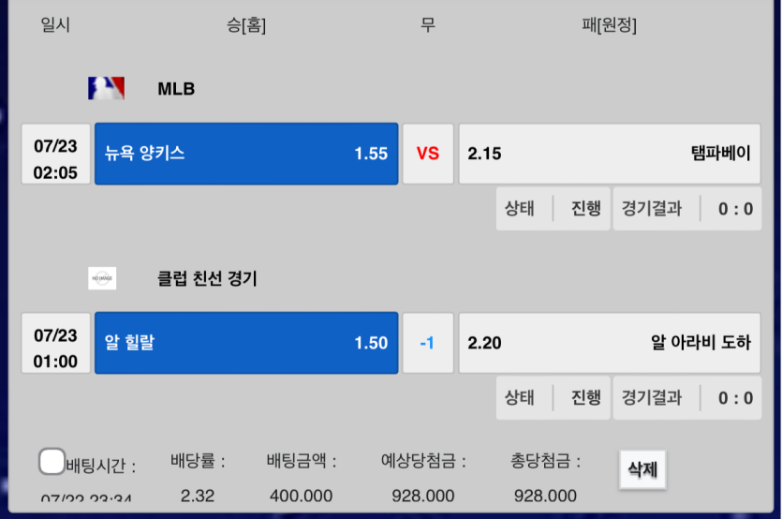782x519 pixels.
Task: Click the club friendly no-image icon
Action: point(102,278)
